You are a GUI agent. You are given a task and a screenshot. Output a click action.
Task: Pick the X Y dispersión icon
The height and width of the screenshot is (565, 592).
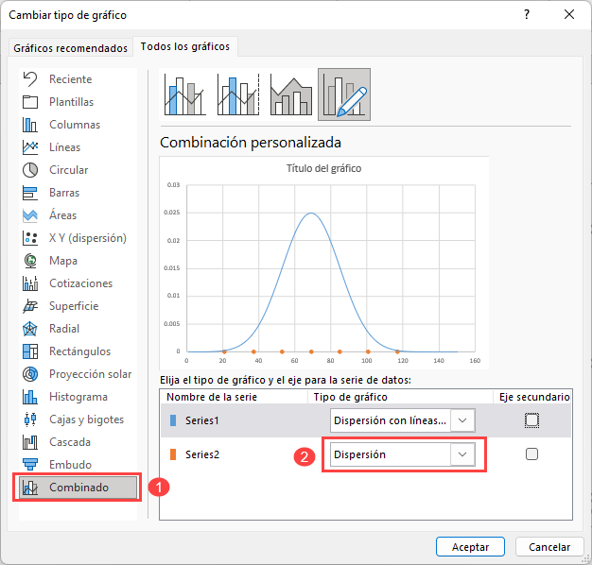pos(30,238)
